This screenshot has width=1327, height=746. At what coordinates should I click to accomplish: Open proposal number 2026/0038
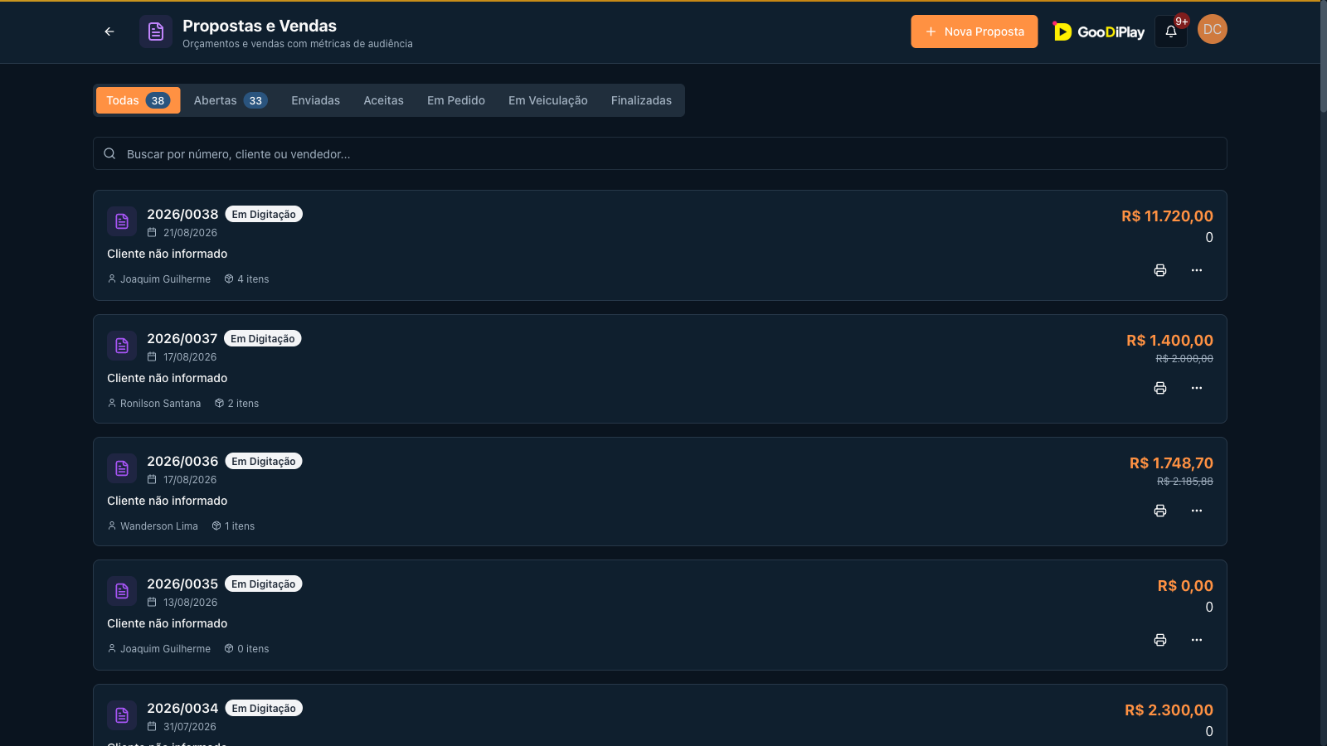(x=182, y=214)
